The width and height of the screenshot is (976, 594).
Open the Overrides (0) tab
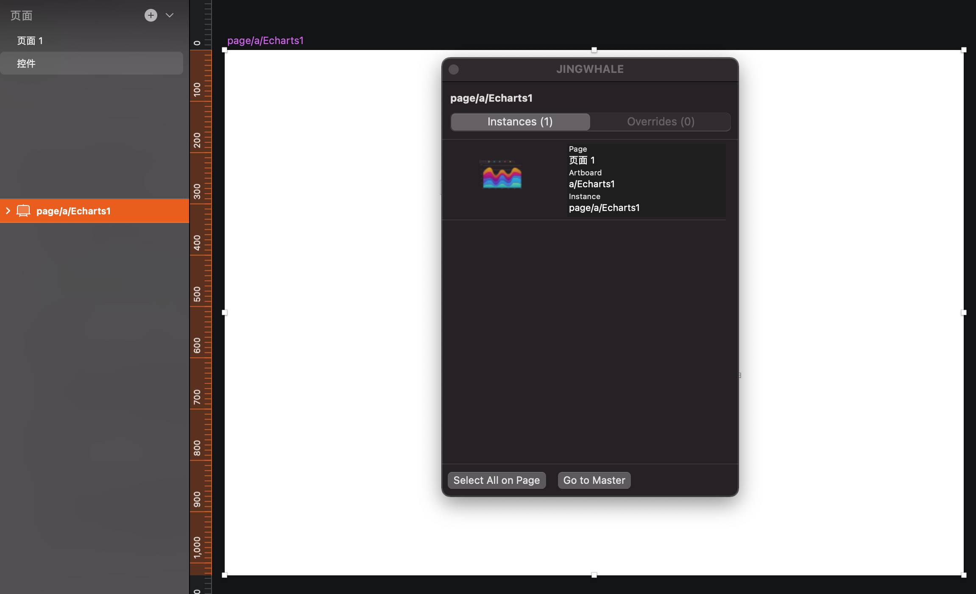tap(660, 122)
